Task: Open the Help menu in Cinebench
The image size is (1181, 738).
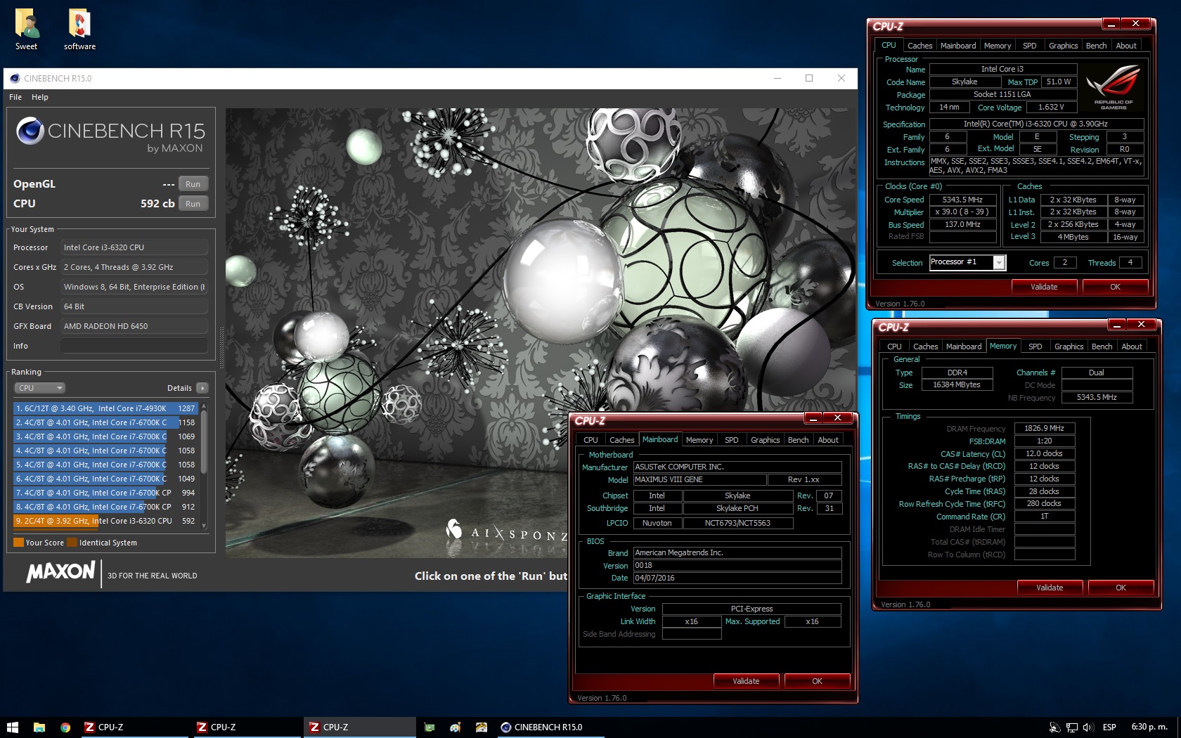Action: click(40, 97)
